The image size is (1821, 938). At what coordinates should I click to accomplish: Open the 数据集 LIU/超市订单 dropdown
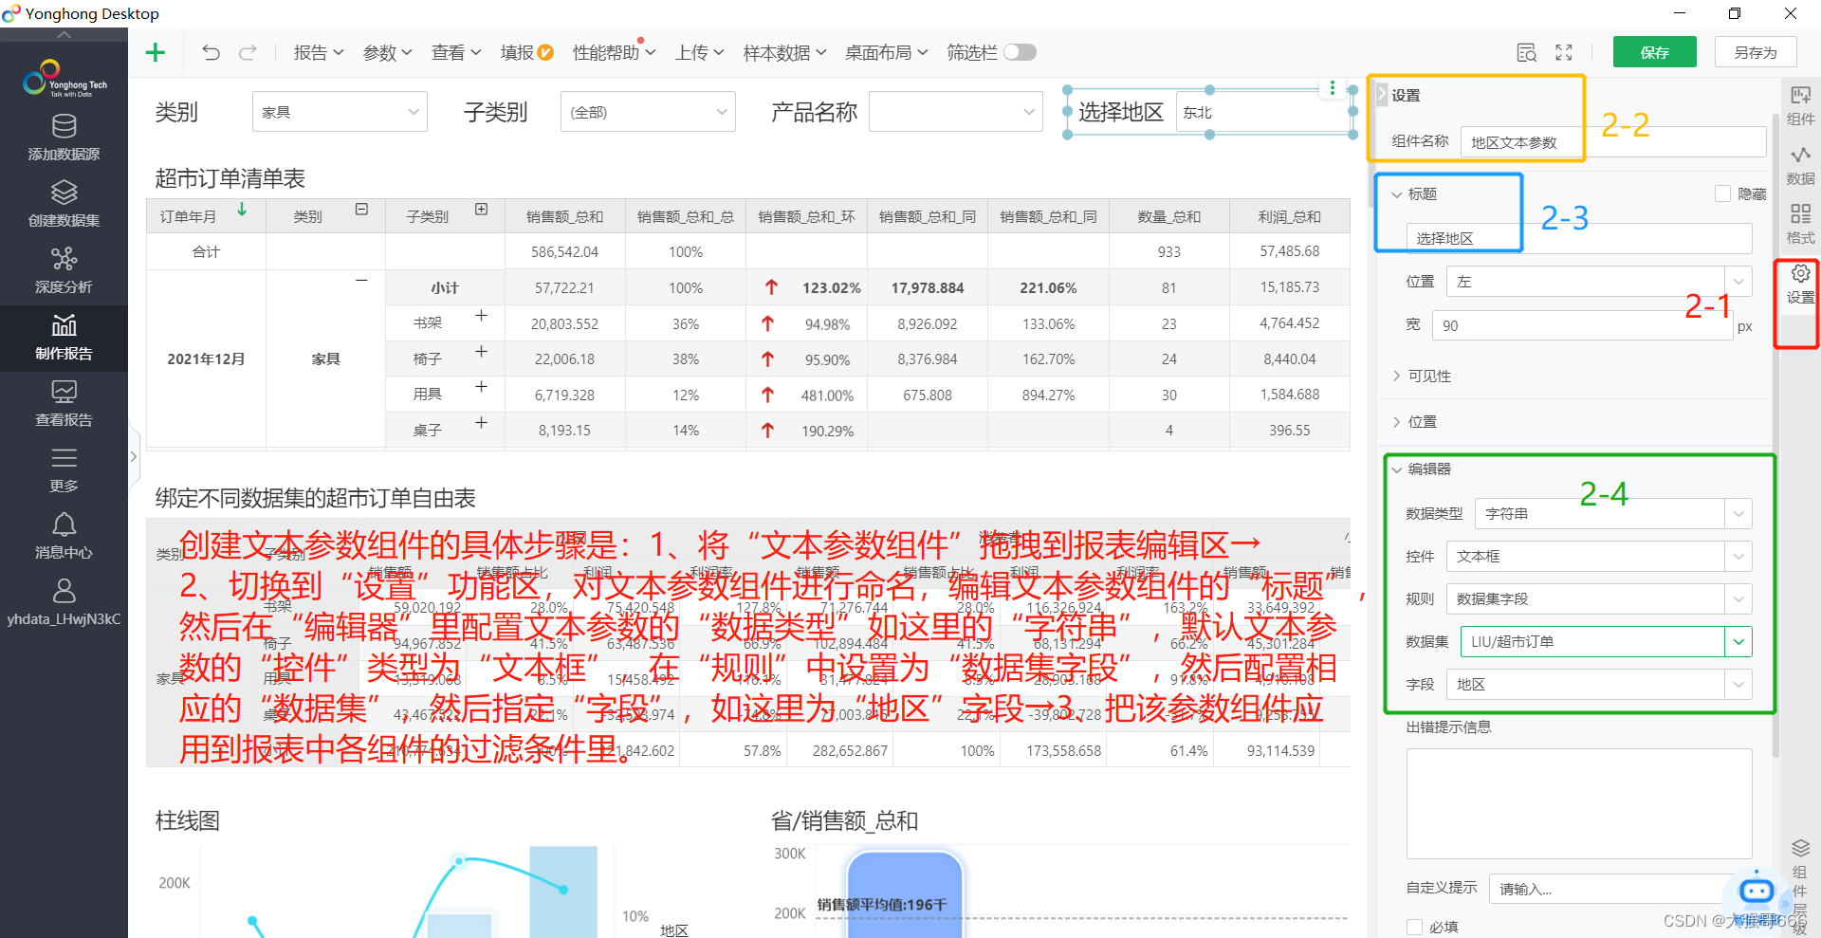coord(1606,642)
